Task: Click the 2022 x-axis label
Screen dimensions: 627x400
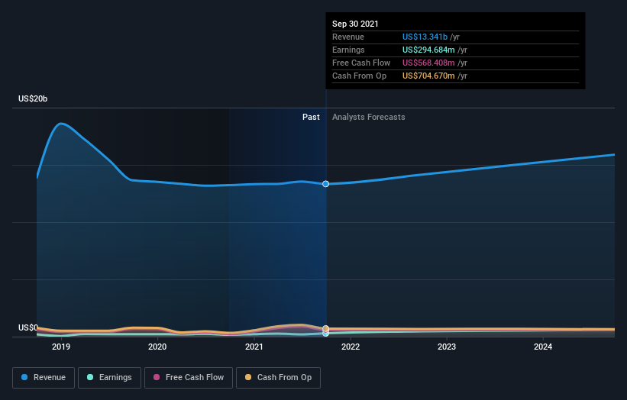Action: 351,347
